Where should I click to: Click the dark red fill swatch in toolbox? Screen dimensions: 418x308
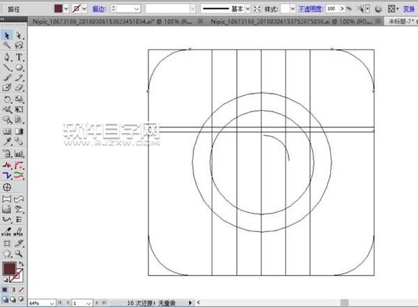[x=9, y=269]
